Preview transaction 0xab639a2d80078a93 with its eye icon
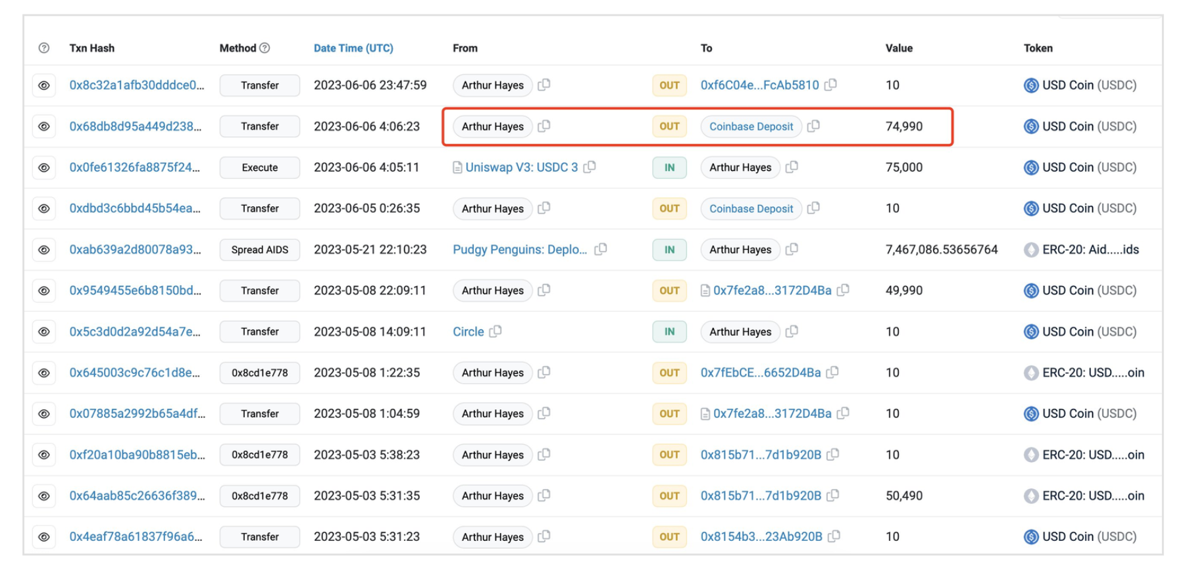 coord(44,250)
